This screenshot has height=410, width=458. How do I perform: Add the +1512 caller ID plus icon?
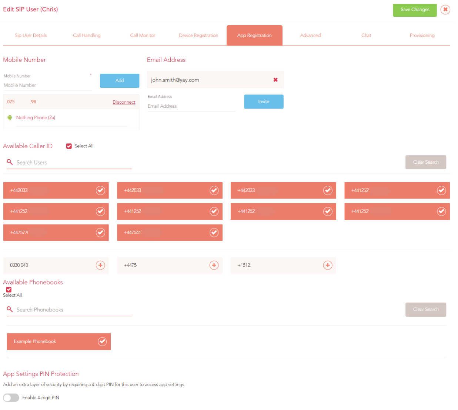(328, 265)
